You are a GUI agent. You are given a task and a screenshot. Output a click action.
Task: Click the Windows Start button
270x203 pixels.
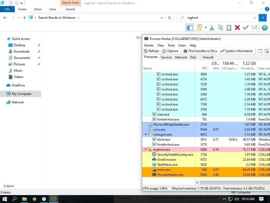tap(4, 199)
